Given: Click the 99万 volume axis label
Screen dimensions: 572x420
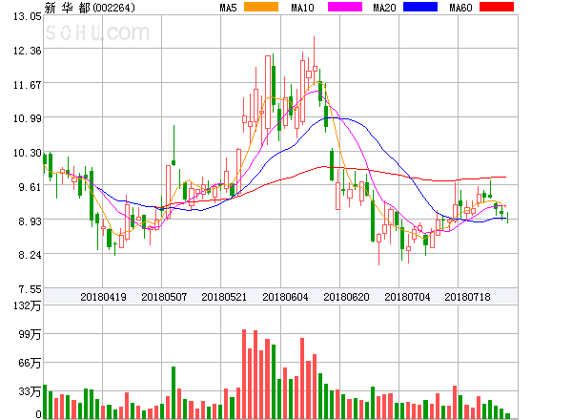Looking at the screenshot, I should tap(30, 334).
